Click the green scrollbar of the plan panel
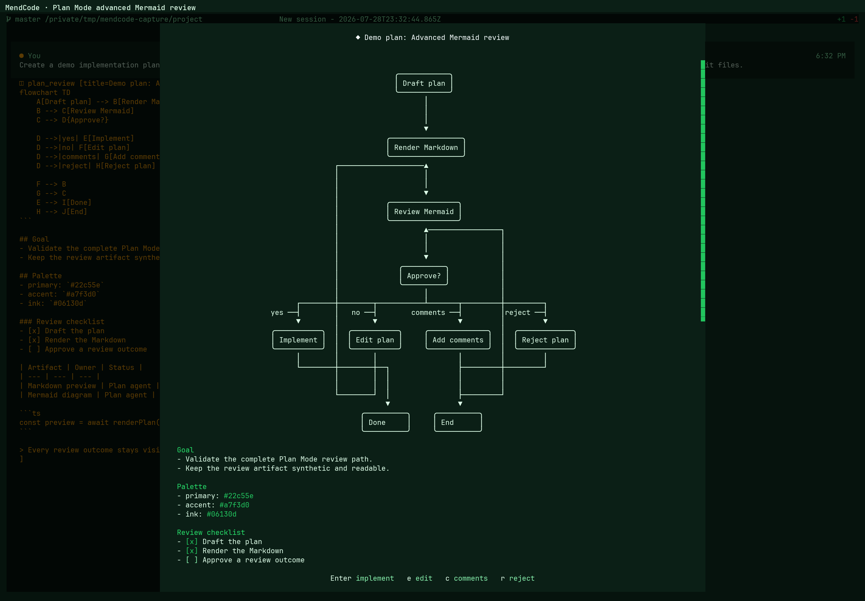This screenshot has width=865, height=601. point(703,191)
